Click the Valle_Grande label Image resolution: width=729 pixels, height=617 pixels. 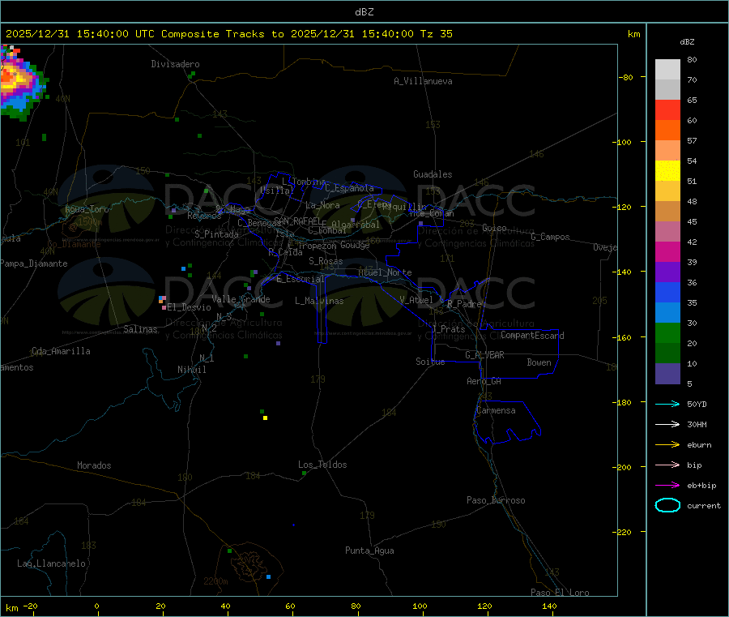tap(241, 299)
